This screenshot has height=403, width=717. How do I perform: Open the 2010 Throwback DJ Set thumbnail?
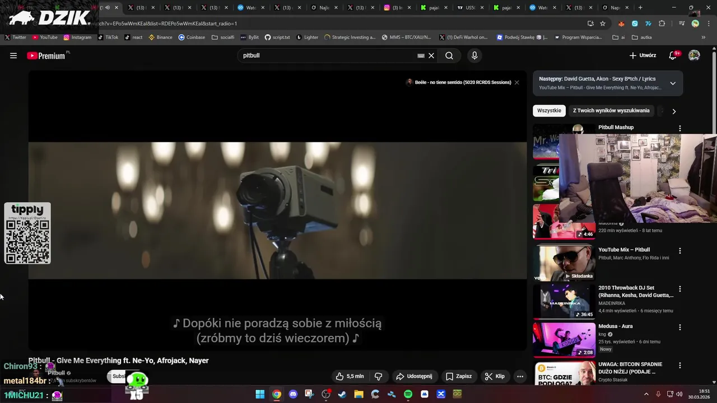tap(564, 301)
